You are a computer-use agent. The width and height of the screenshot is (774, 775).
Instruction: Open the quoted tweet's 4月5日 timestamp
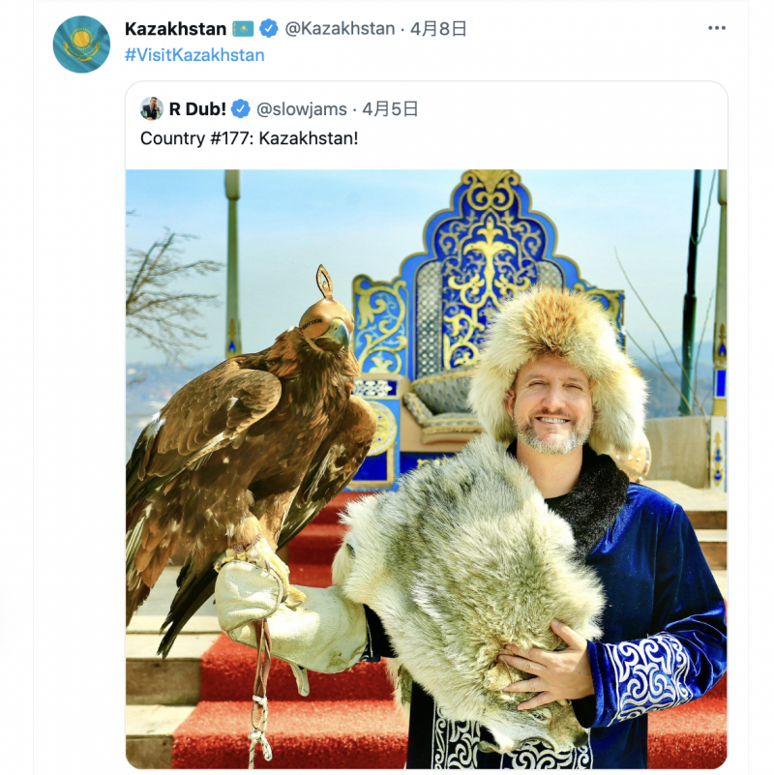pyautogui.click(x=391, y=108)
